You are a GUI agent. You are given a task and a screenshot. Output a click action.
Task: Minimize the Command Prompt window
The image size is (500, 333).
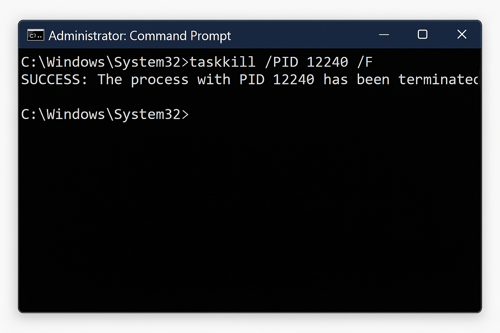(x=384, y=34)
